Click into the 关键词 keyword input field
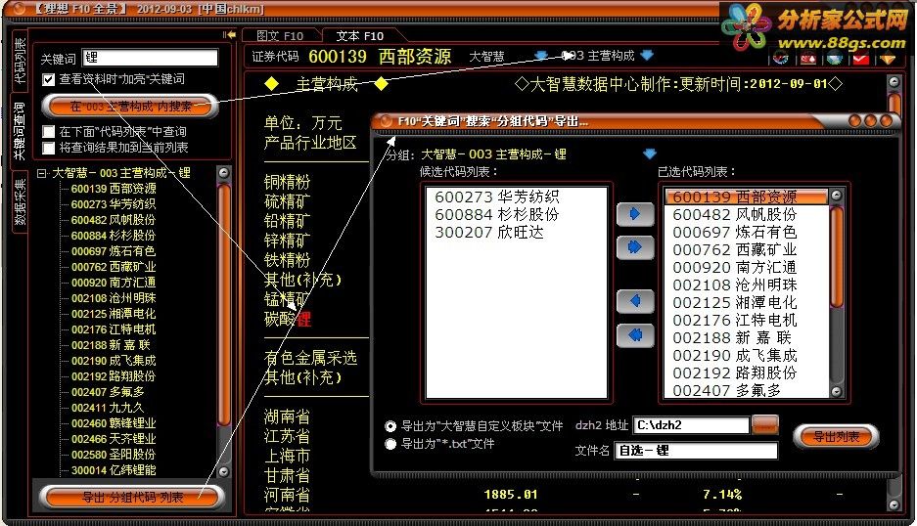This screenshot has width=917, height=526. pyautogui.click(x=150, y=58)
